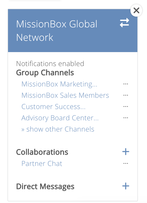This screenshot has height=203, width=147.
Task: Open the Partner Chat collaboration
Action: 42,164
